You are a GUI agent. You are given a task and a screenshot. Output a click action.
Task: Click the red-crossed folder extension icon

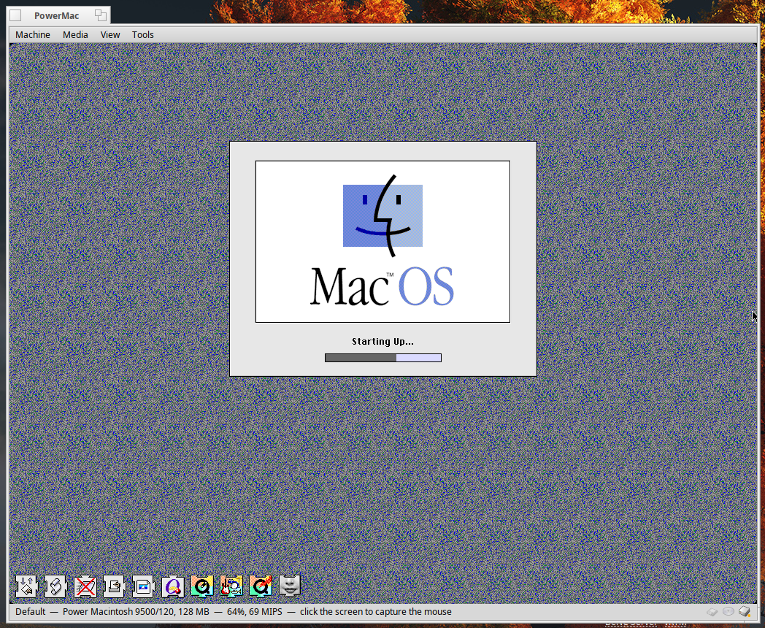(x=85, y=586)
